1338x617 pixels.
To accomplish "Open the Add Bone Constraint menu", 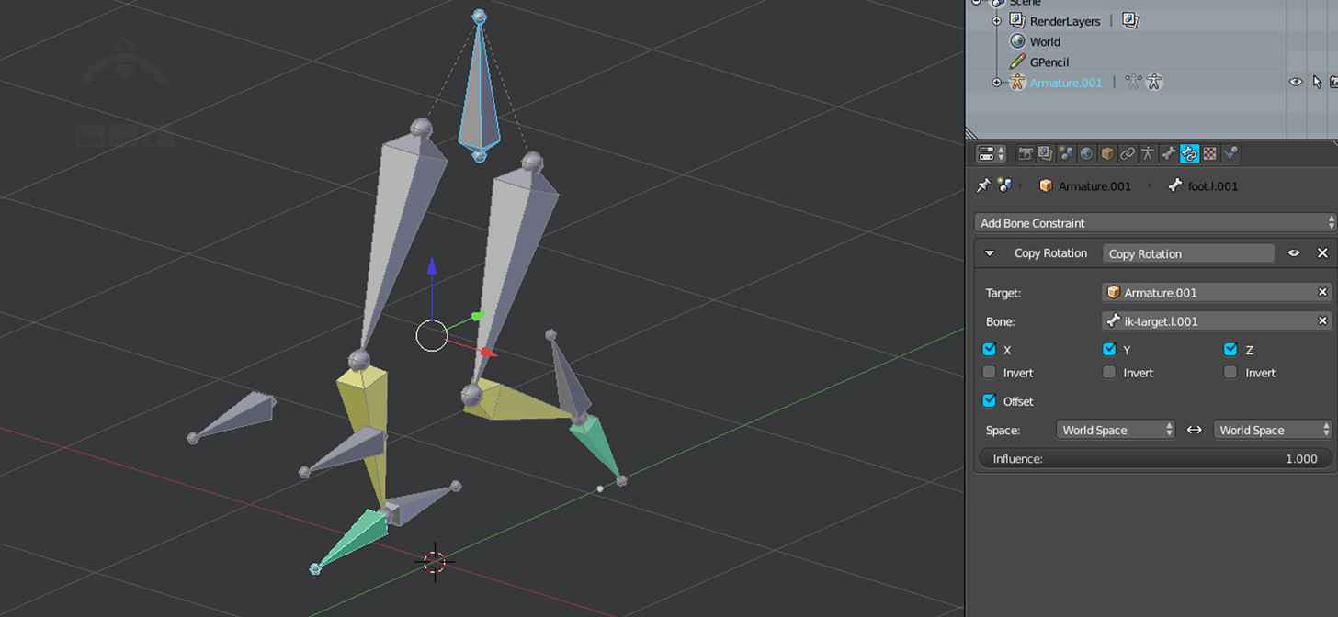I will tap(1153, 222).
